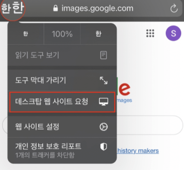Open the Google apps grid icon
The image size is (184, 170).
pos(150,33)
